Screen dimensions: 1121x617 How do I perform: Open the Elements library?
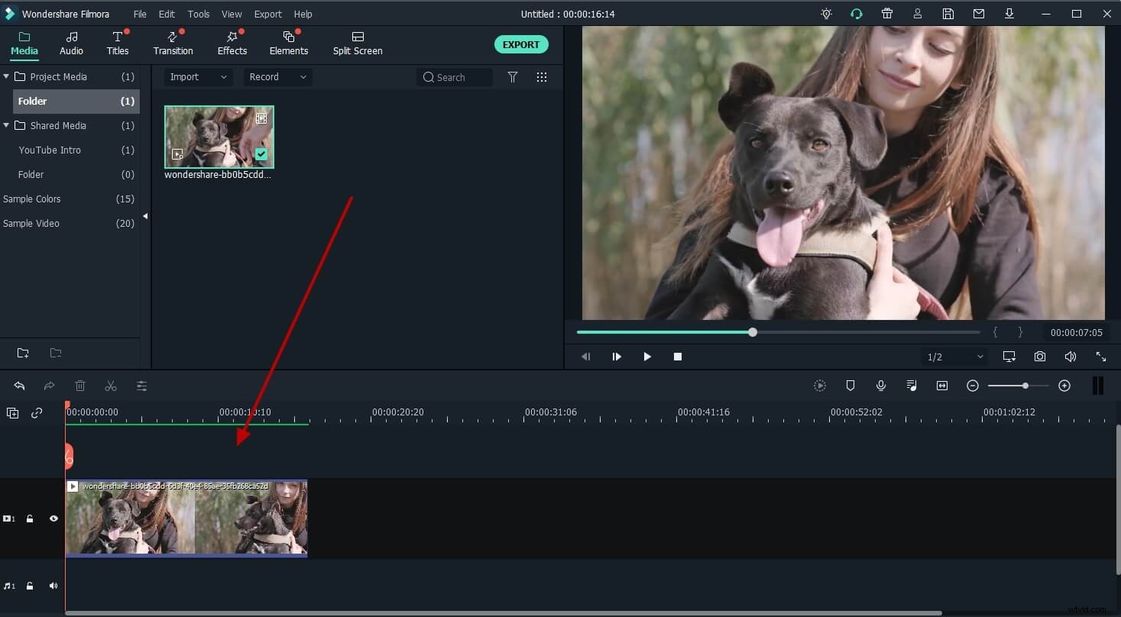point(288,43)
